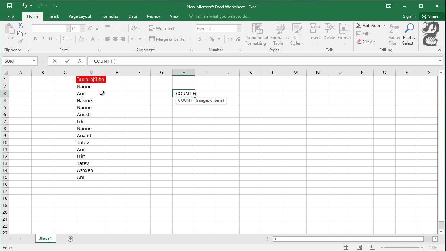Click the Merge & Center button

pos(168,39)
